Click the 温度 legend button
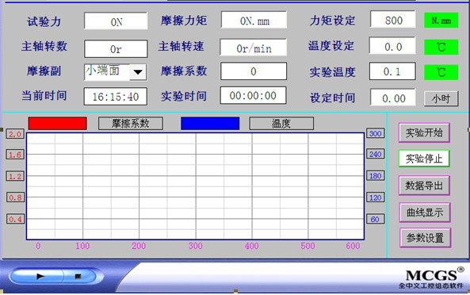The width and height of the screenshot is (470, 295). coord(281,124)
